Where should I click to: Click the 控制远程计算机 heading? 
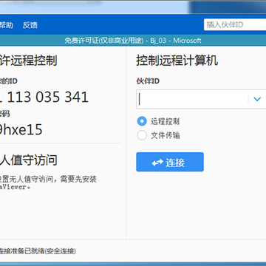[x=177, y=61]
